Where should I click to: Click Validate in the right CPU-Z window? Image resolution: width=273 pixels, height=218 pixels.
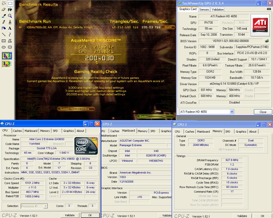click(242, 216)
